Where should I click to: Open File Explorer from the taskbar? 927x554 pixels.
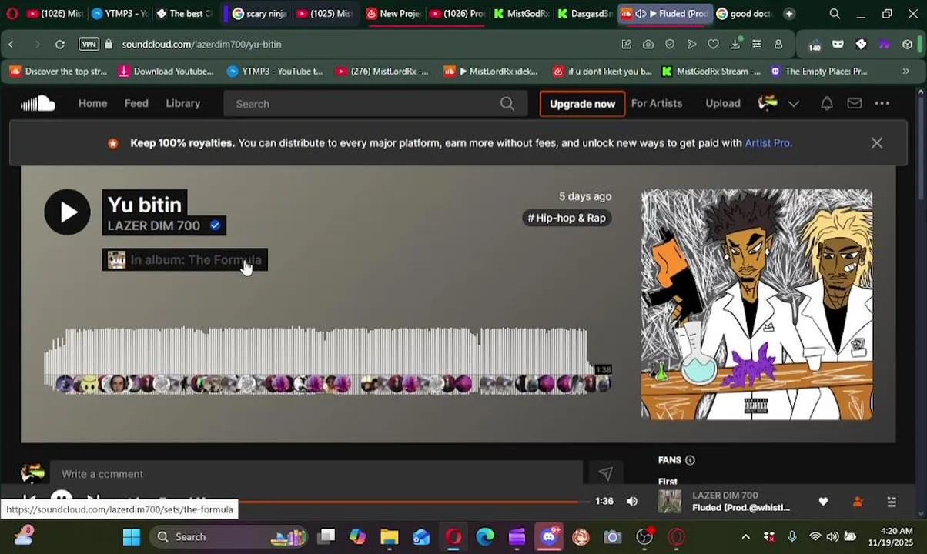point(390,537)
